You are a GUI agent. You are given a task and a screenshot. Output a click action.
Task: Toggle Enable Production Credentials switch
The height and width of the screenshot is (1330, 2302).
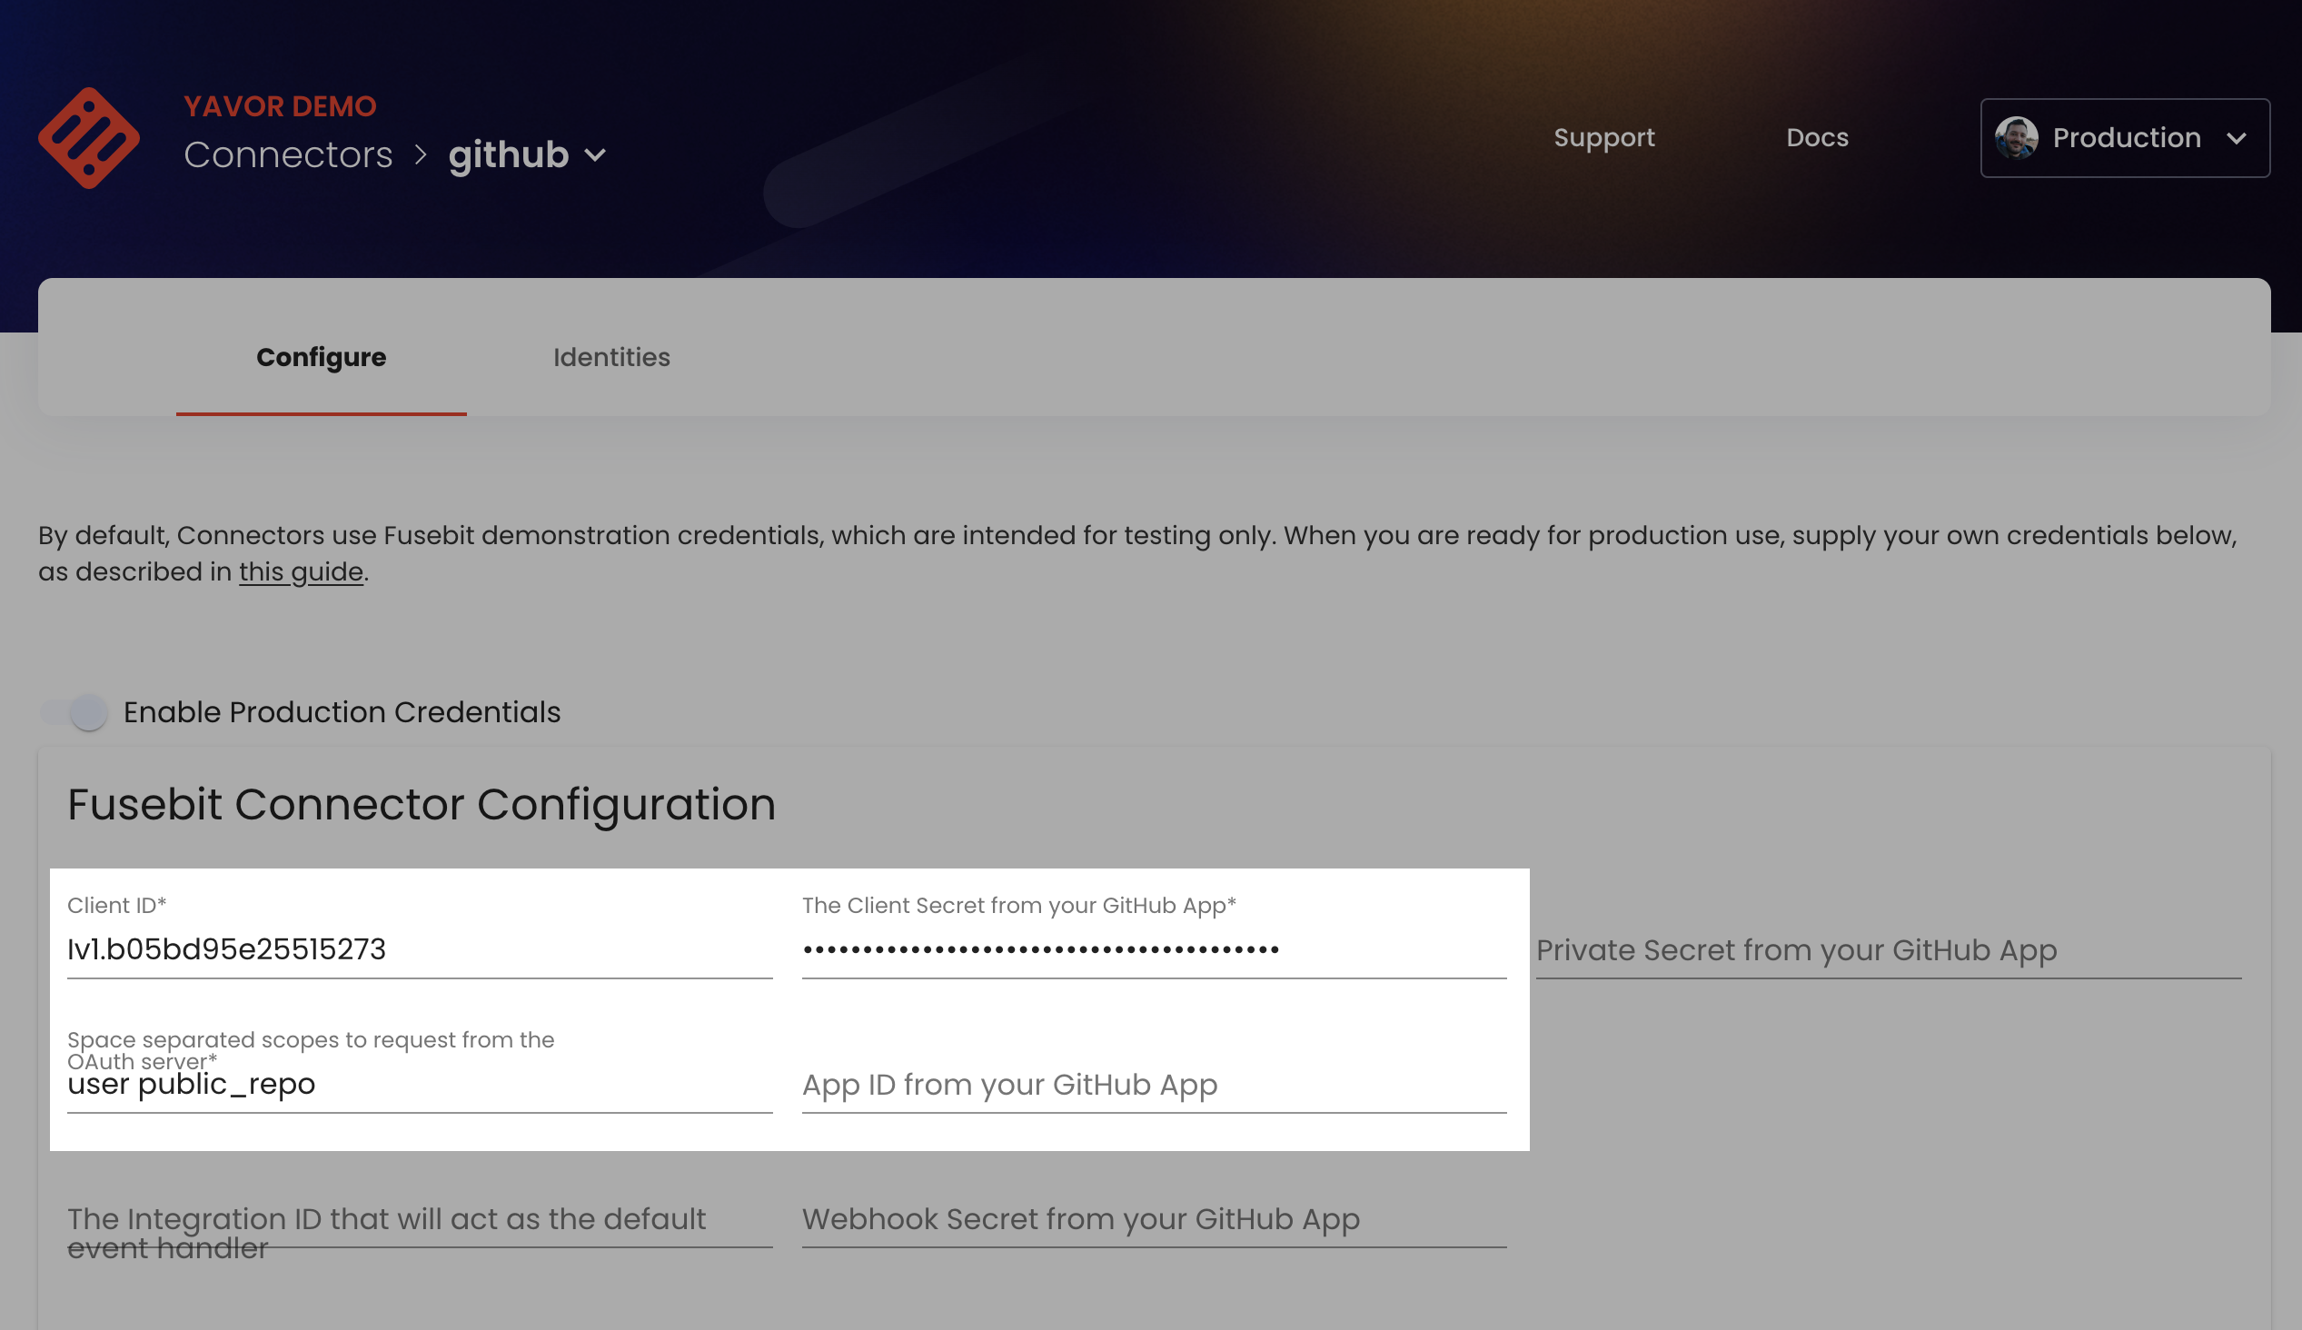pos(74,711)
